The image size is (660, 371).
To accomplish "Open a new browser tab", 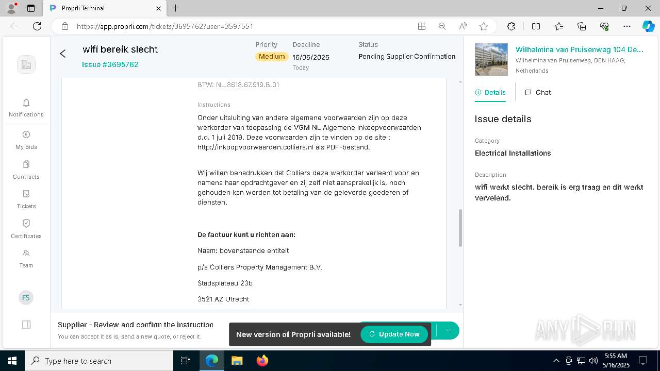I will click(x=176, y=8).
